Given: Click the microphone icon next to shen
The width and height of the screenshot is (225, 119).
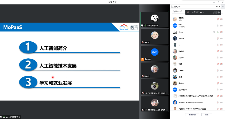Looking at the screenshot, I should [218, 32].
